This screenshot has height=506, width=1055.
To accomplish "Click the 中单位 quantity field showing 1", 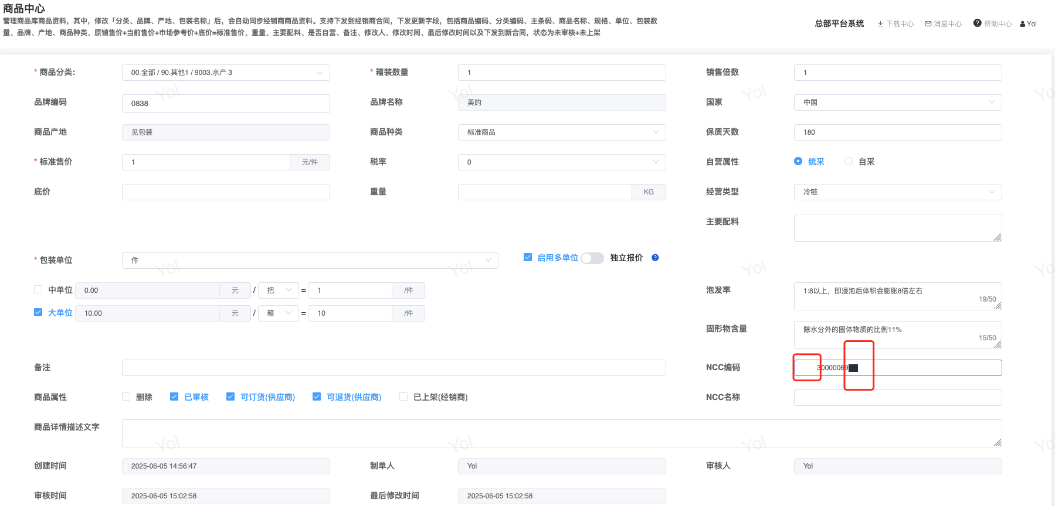I will pyautogui.click(x=350, y=290).
